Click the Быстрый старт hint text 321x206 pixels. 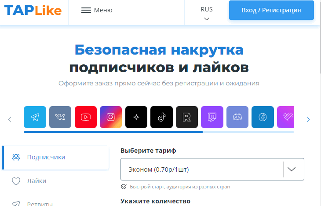pos(180,187)
